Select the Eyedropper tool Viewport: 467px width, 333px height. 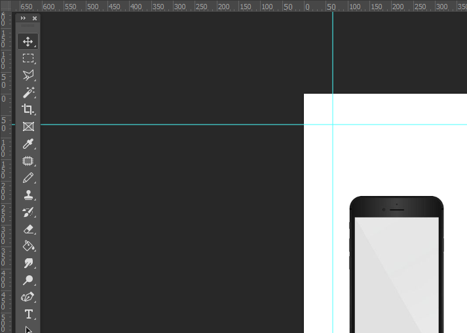pyautogui.click(x=28, y=144)
